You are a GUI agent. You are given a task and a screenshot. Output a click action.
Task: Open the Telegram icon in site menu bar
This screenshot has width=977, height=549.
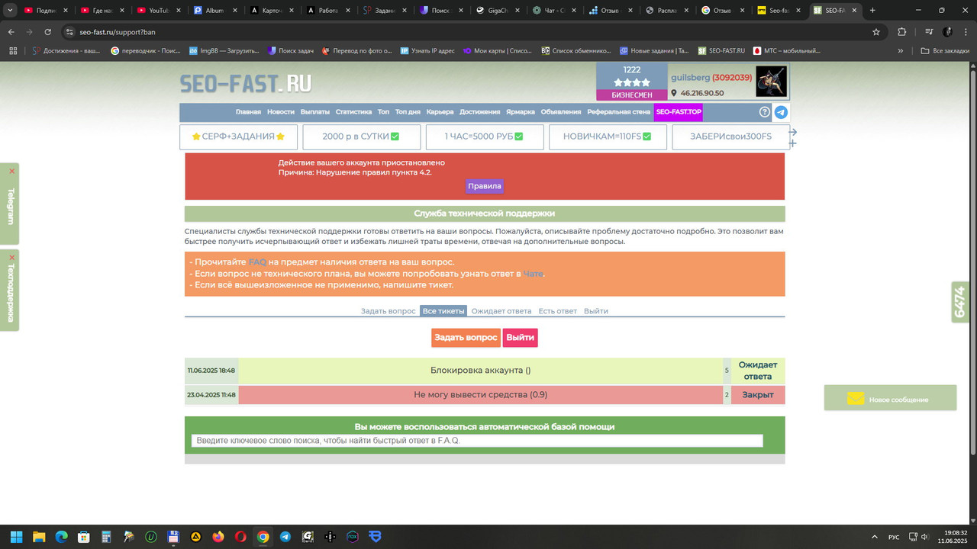781,112
